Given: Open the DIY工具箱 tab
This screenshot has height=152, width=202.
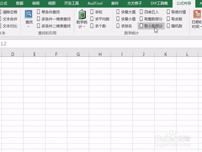Looking at the screenshot, I should [159, 3].
